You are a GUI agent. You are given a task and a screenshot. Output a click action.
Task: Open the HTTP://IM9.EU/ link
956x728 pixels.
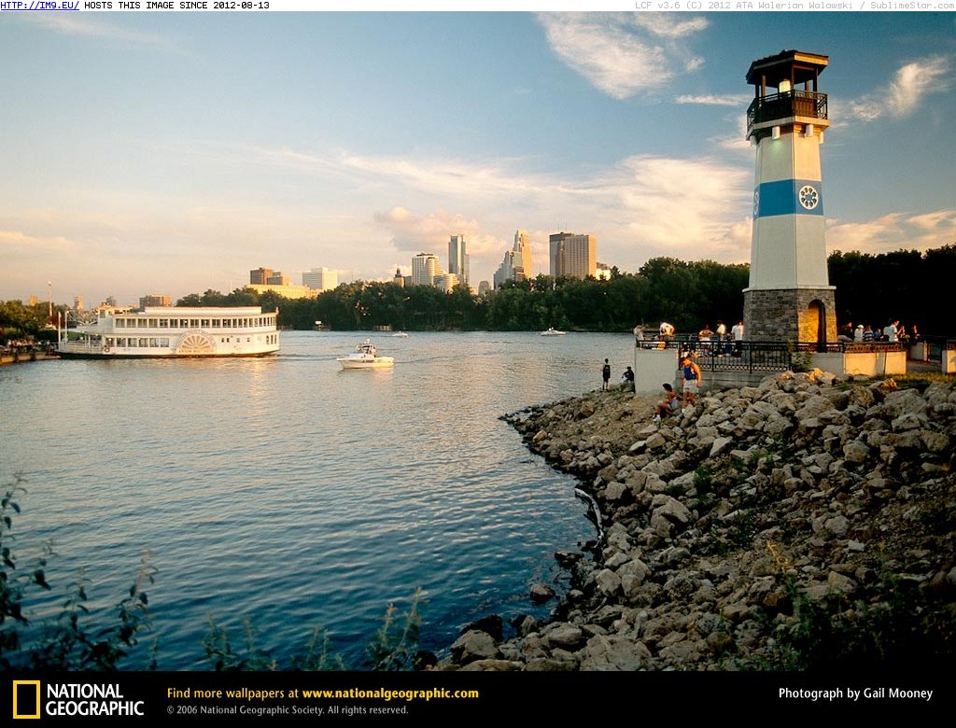pyautogui.click(x=39, y=6)
